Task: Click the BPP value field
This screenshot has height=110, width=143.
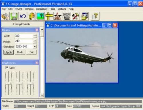Action: (60, 106)
